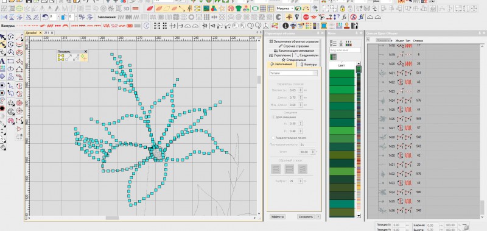Viewport: 487px width, 231px height.
Task: Select object row 1432 in the list
Action: (424, 174)
